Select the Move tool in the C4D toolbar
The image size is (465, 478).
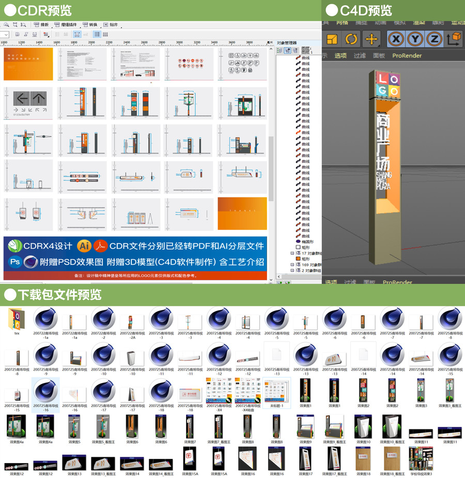click(x=371, y=39)
